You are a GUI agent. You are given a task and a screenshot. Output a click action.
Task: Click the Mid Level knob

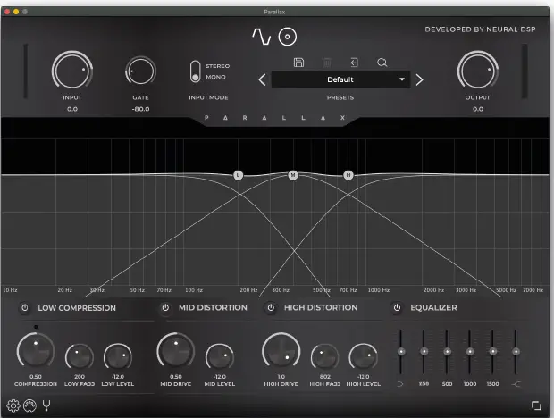click(x=220, y=357)
